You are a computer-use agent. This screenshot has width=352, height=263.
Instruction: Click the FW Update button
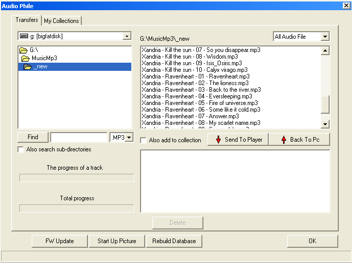(59, 241)
